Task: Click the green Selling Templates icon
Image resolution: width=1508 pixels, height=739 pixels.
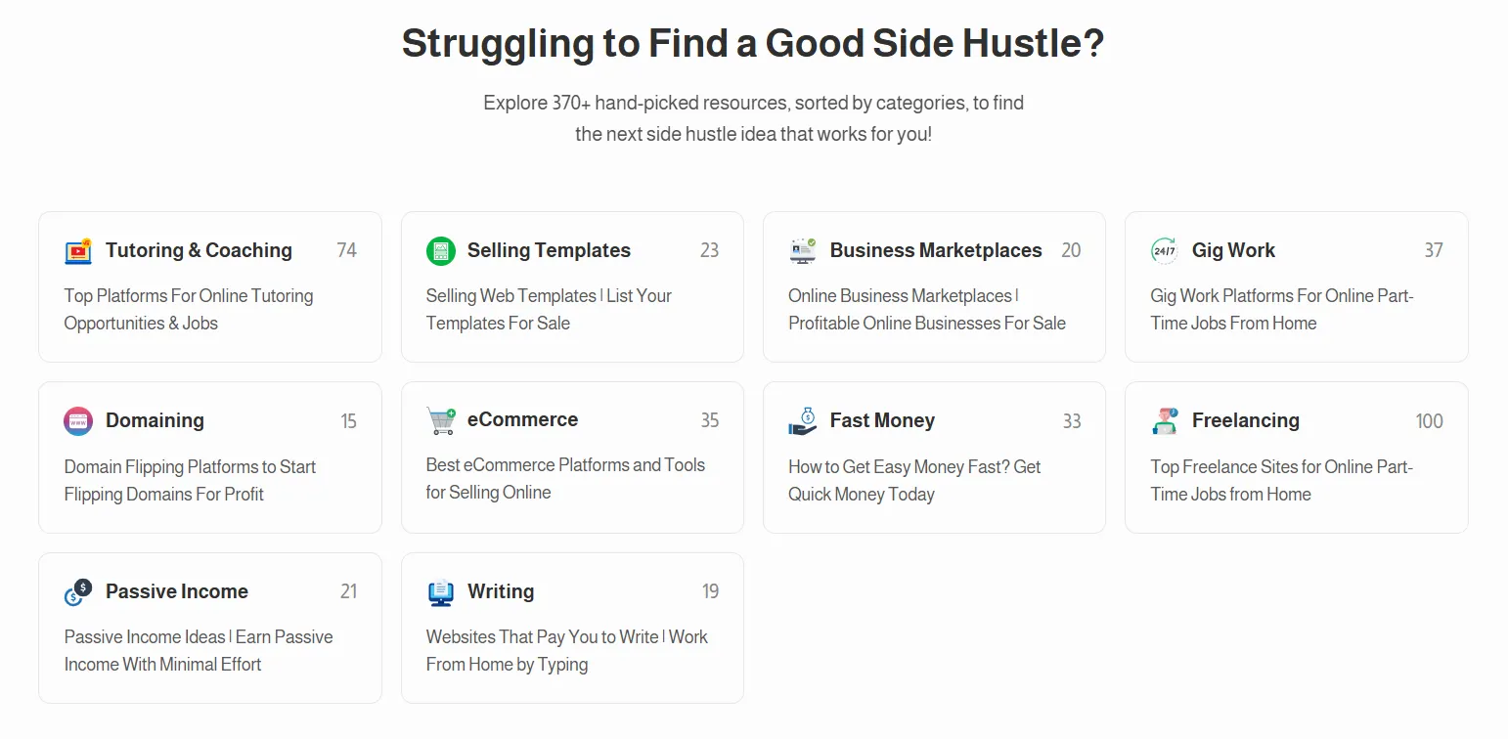Action: (x=441, y=251)
